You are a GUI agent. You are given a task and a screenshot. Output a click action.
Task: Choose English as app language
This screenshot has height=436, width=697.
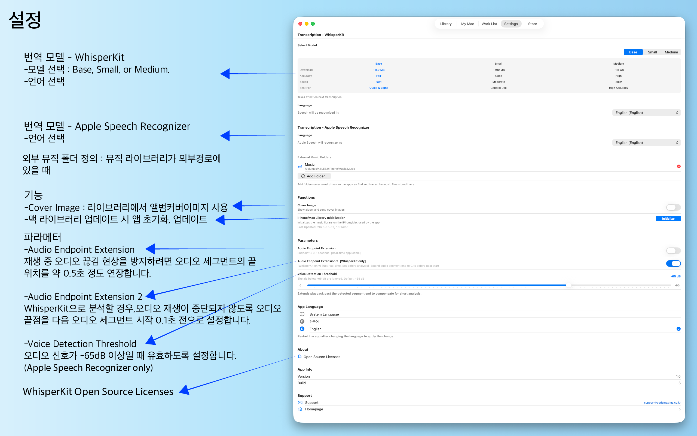(x=489, y=329)
